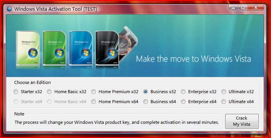Choose Enterprise x64 edition

199,102
